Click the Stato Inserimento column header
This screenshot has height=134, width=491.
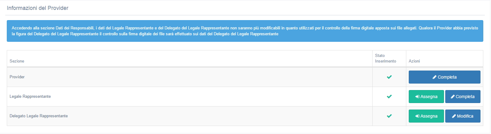tap(386, 58)
